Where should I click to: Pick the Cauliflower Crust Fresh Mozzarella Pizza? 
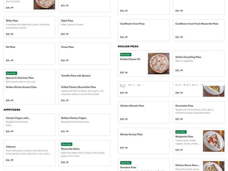click(199, 30)
